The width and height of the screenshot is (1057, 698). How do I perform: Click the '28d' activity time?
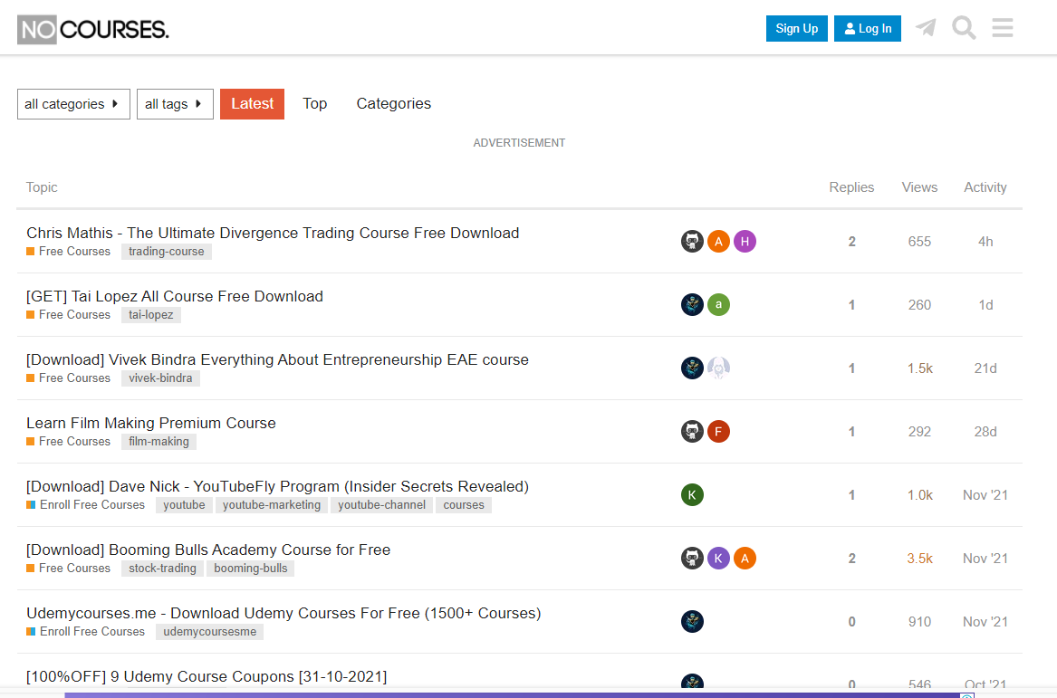coord(985,431)
